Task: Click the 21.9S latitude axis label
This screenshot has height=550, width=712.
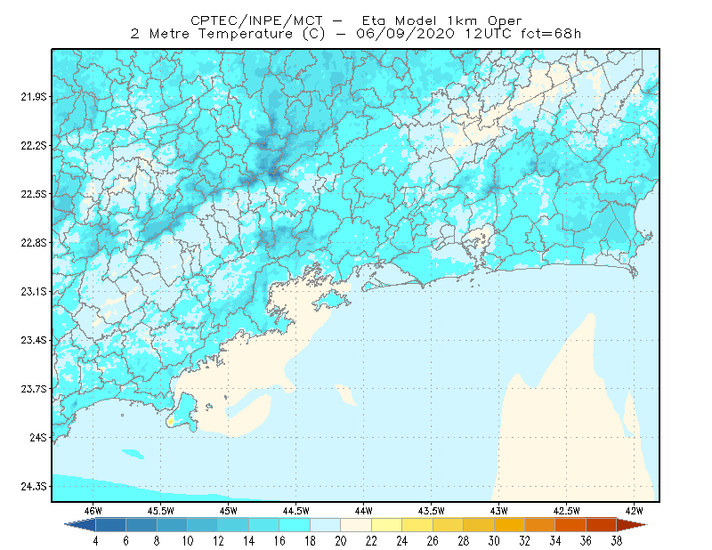Action: coord(34,97)
